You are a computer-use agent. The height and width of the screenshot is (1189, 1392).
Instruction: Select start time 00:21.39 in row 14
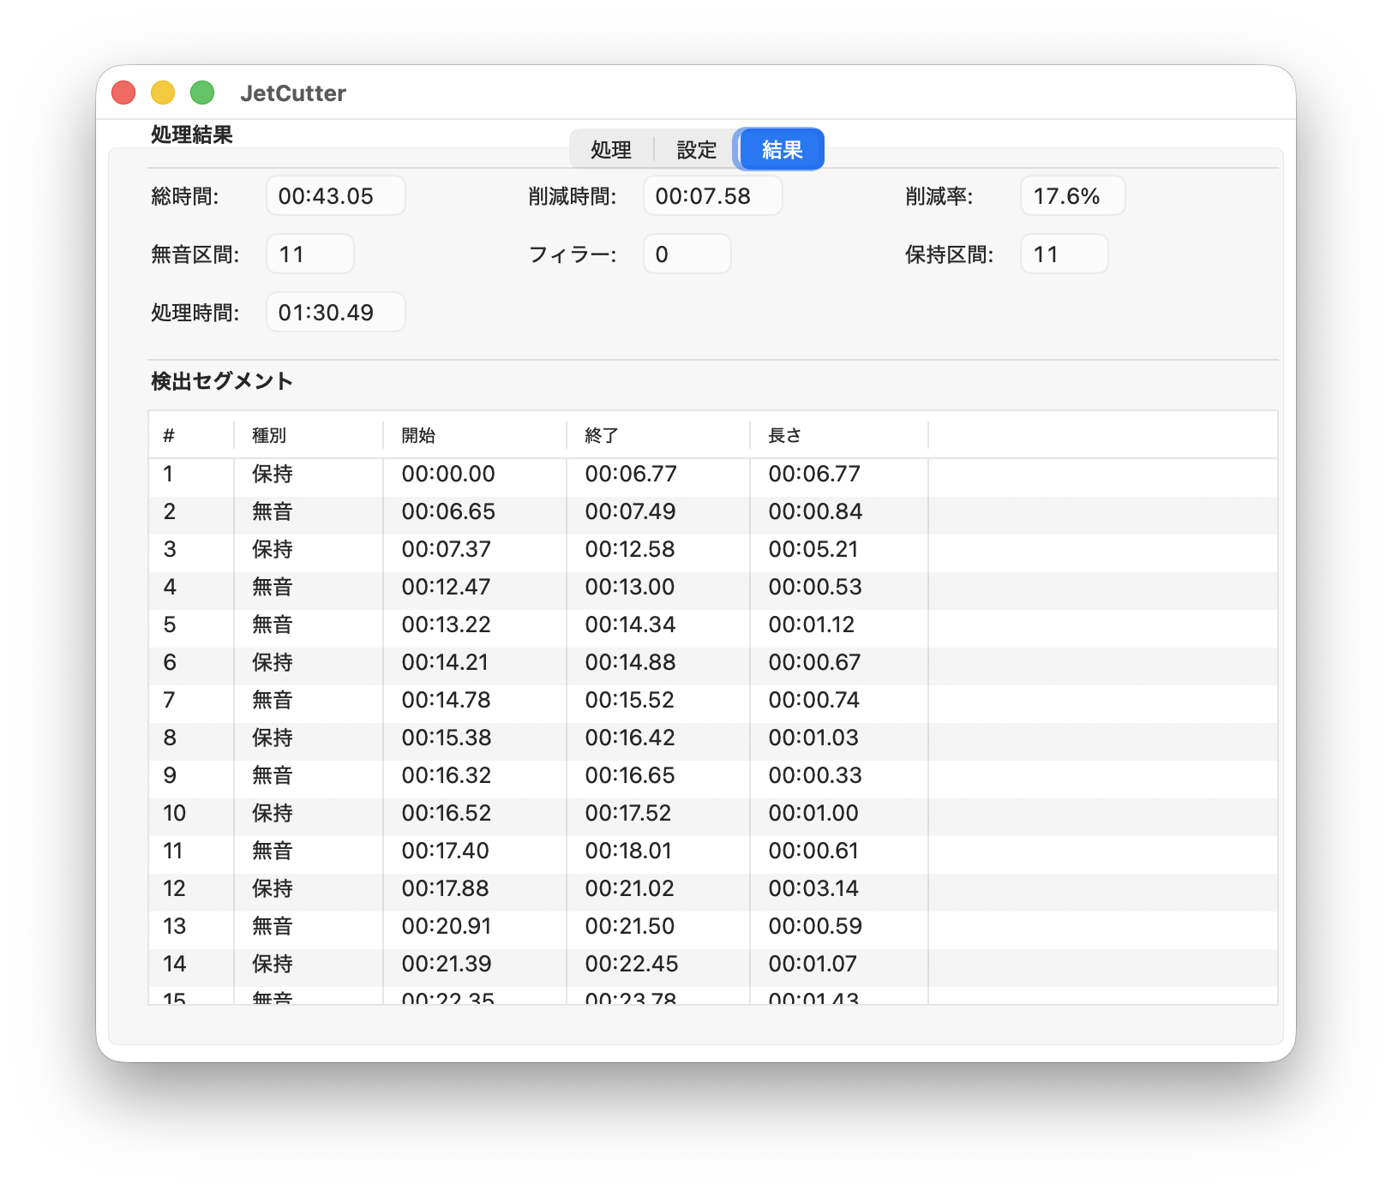click(447, 964)
